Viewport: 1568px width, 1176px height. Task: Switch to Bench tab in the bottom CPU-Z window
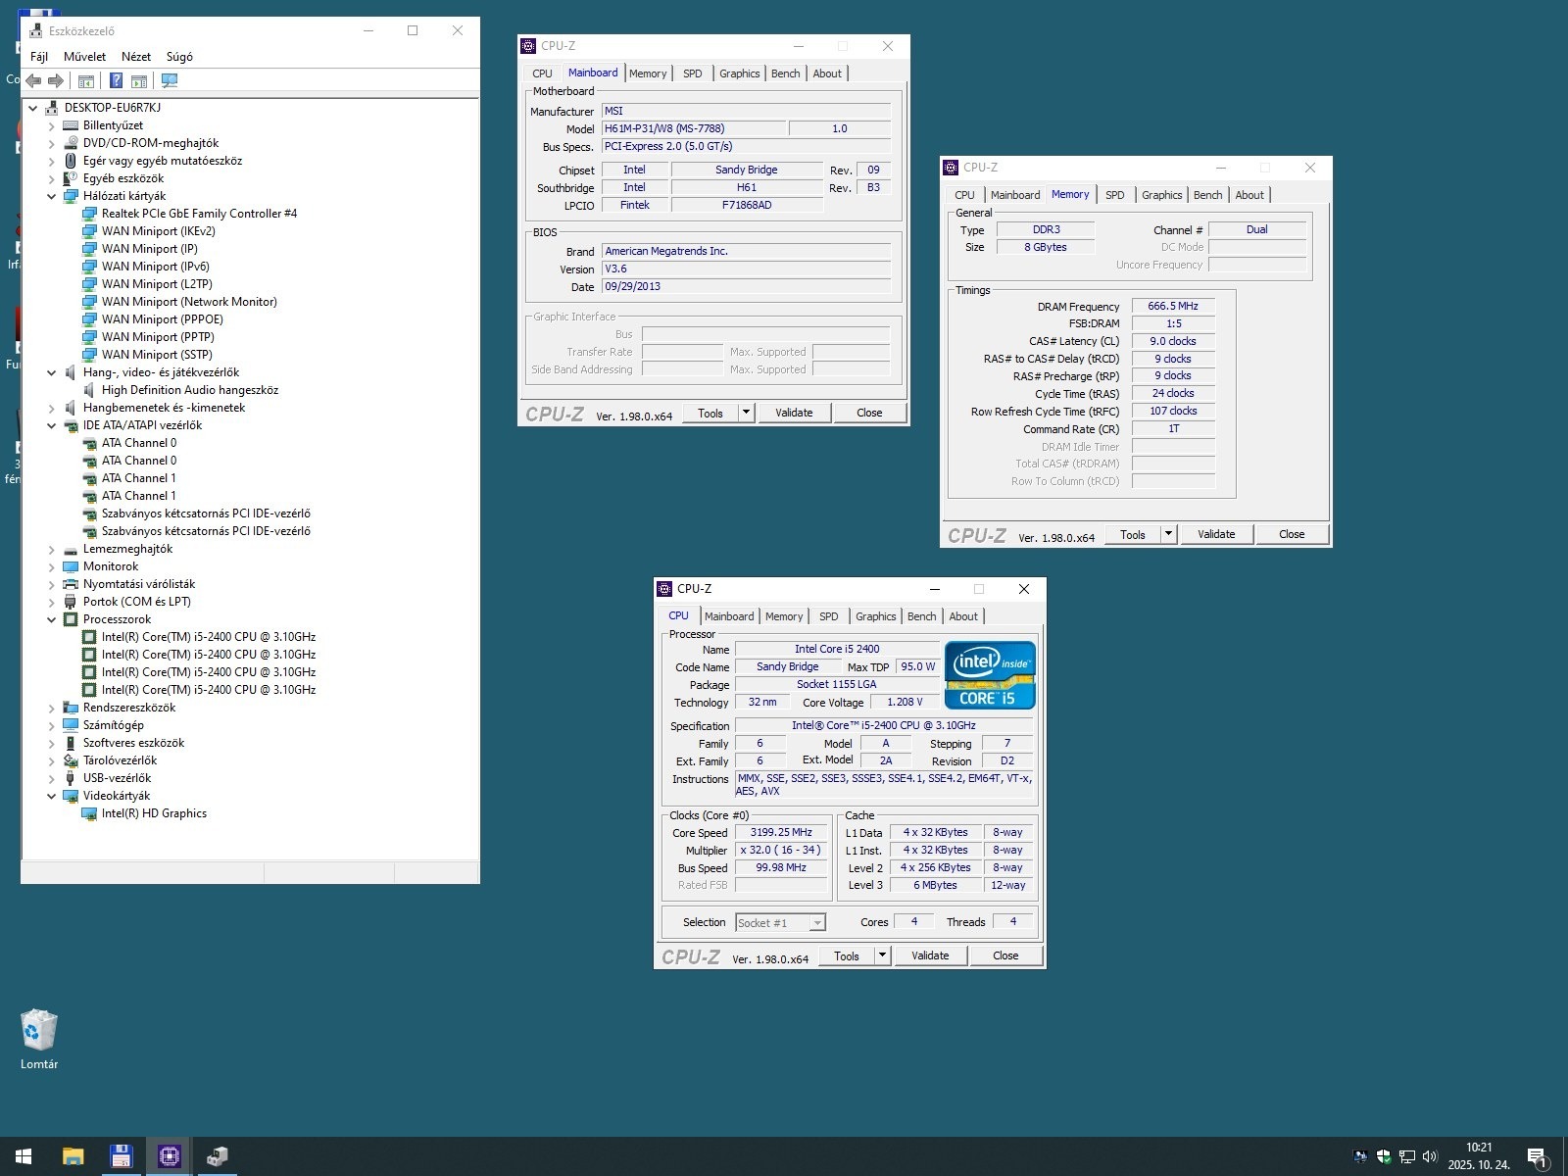[921, 616]
